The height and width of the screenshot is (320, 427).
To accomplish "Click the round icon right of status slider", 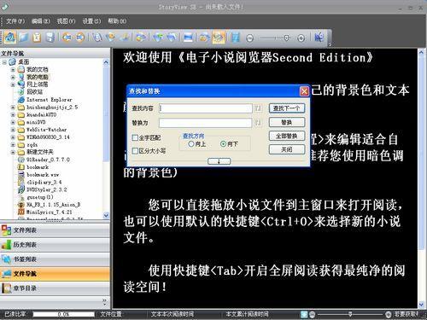I will (x=388, y=314).
